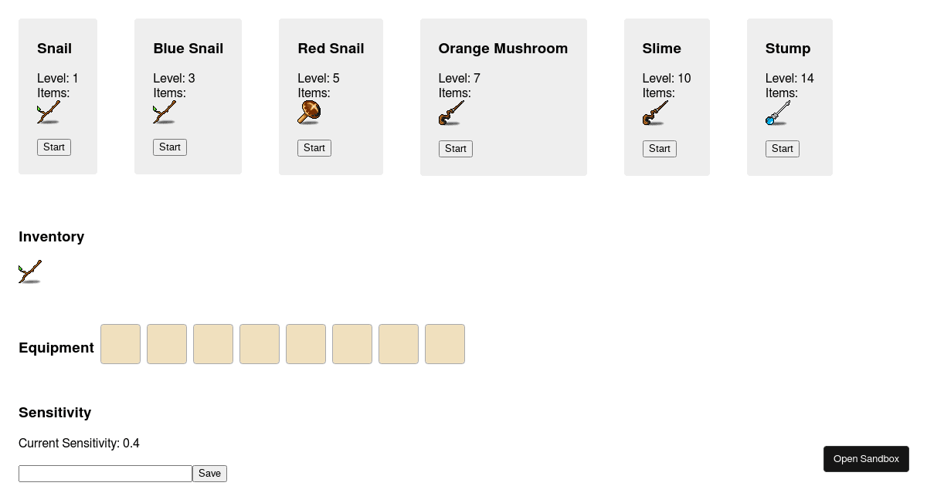The width and height of the screenshot is (927, 486).
Task: Start battling the Slime
Action: coord(659,148)
